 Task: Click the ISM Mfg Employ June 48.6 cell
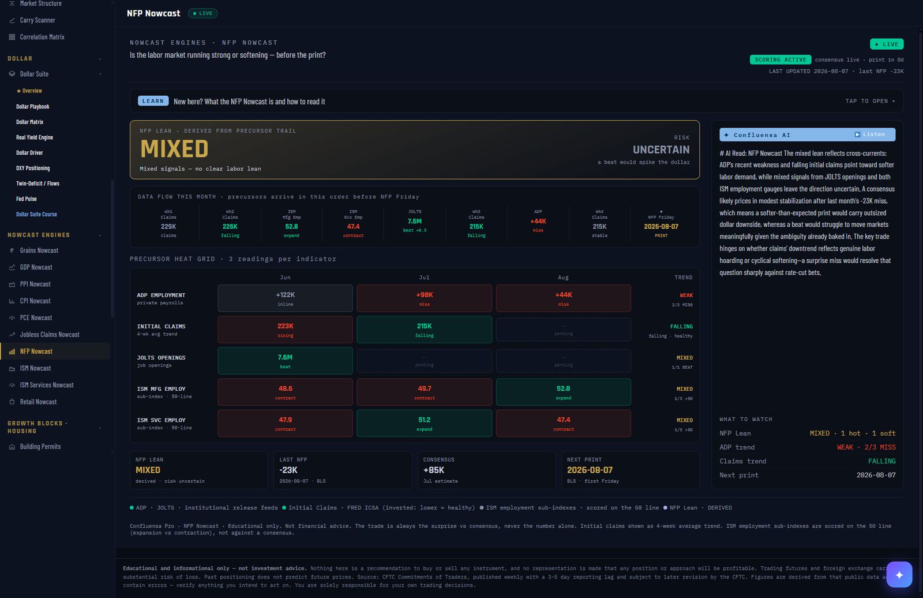pos(285,392)
